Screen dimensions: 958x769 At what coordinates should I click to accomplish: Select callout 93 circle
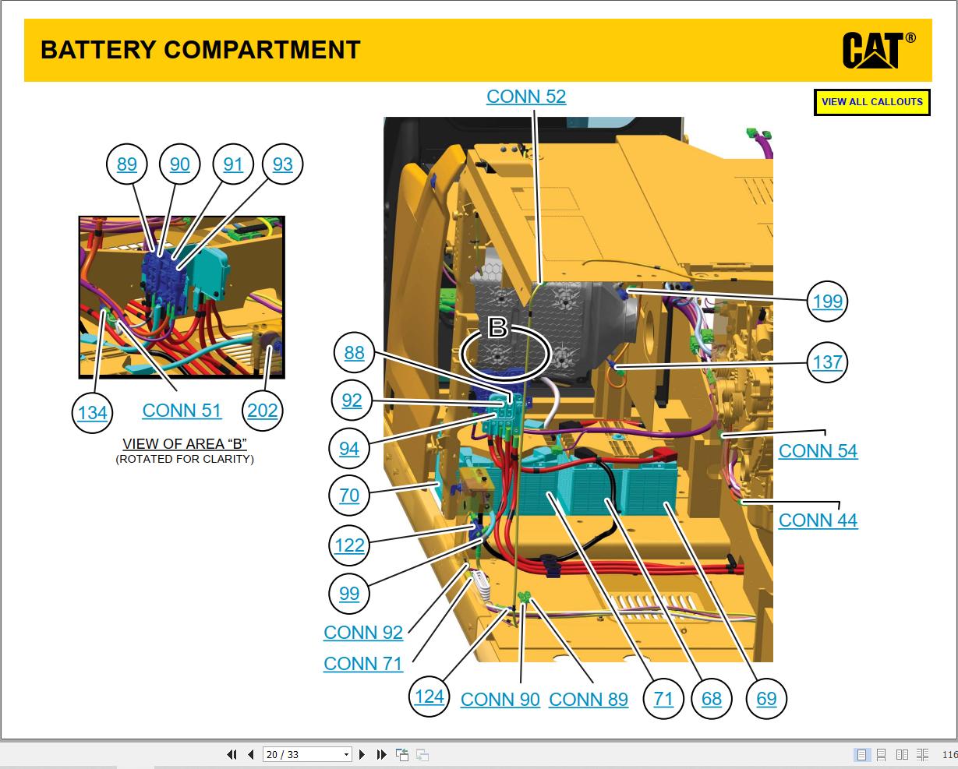click(283, 164)
